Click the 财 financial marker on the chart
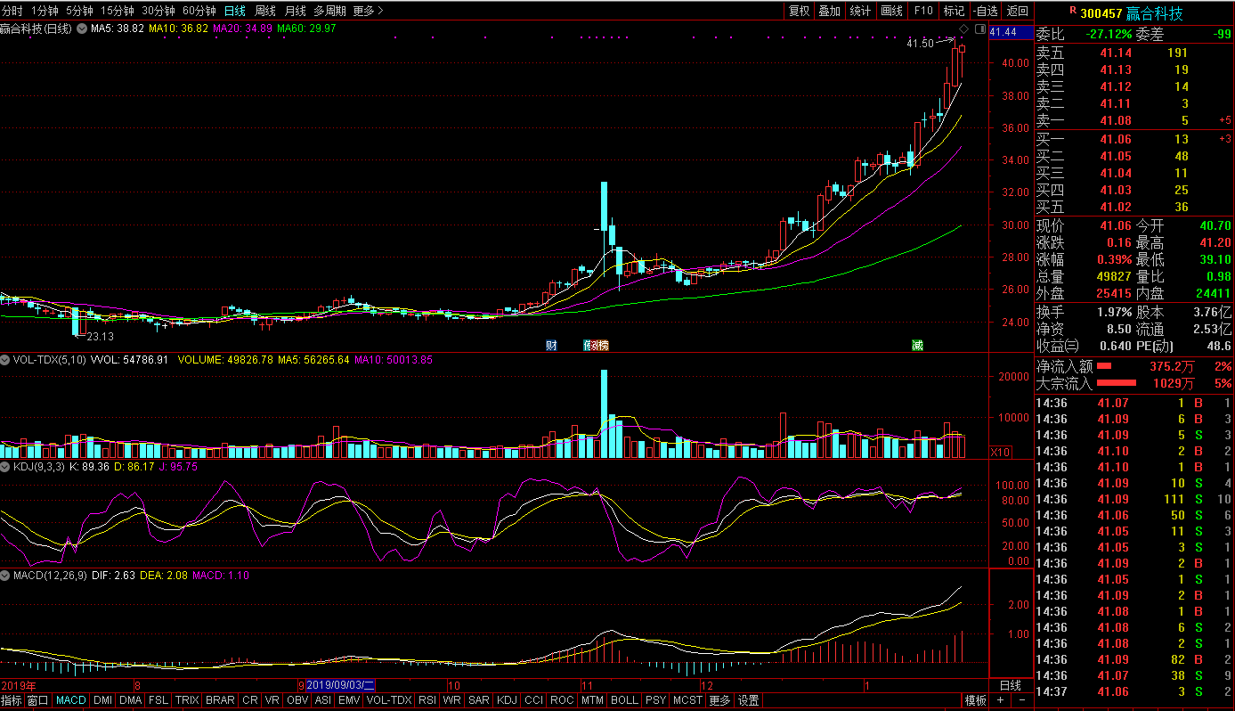Image resolution: width=1235 pixels, height=711 pixels. tap(551, 346)
